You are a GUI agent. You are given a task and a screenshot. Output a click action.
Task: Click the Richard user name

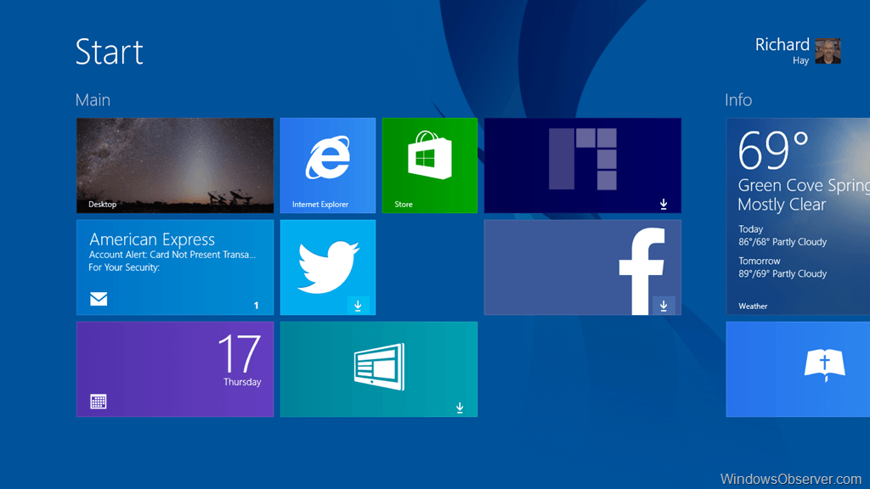click(x=782, y=44)
